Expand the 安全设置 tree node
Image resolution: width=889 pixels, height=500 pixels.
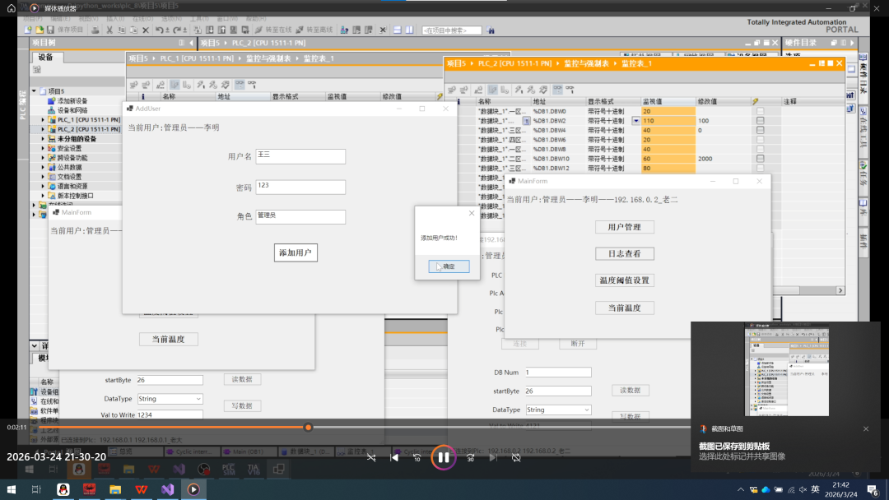[43, 148]
